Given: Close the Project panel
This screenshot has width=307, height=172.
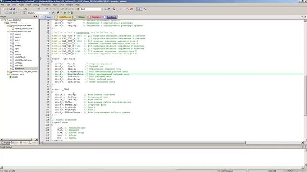Looking at the screenshot, I should [x=36, y=17].
